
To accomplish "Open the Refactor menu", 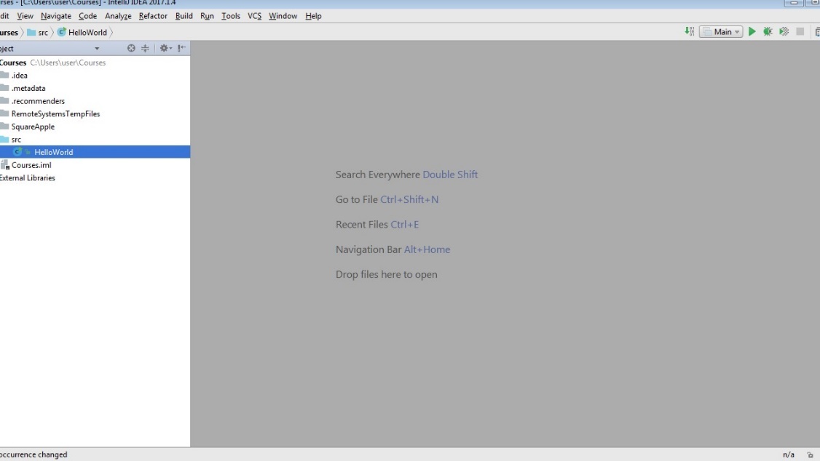I will tap(153, 16).
